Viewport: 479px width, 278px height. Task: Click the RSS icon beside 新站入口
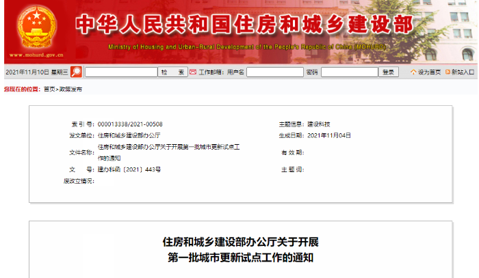(448, 72)
